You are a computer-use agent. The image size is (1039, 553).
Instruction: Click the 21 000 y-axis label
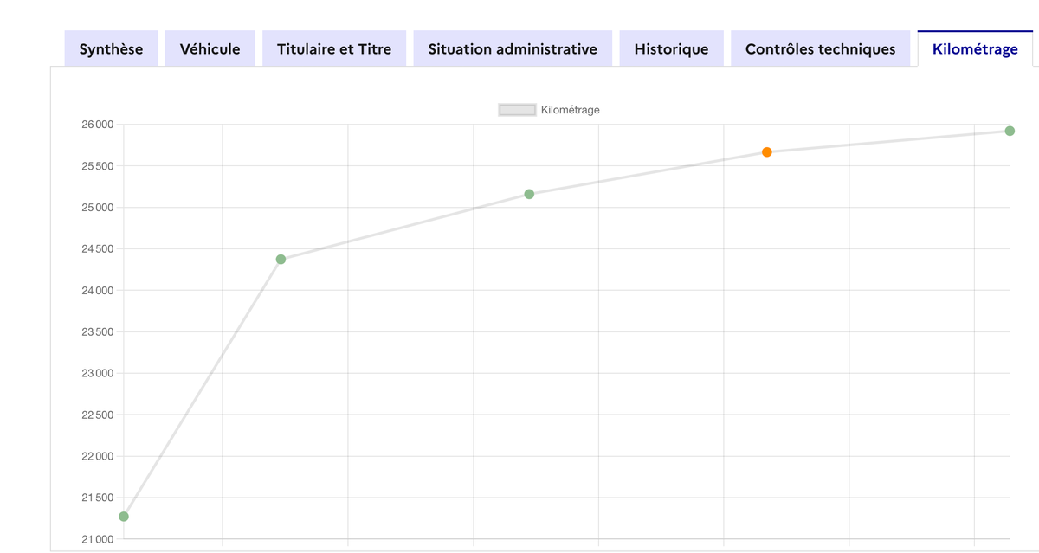point(97,539)
